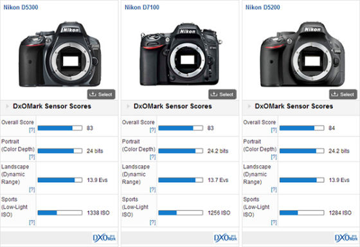Select the Nikon D5200 camera
The width and height of the screenshot is (360, 247).
343,94
